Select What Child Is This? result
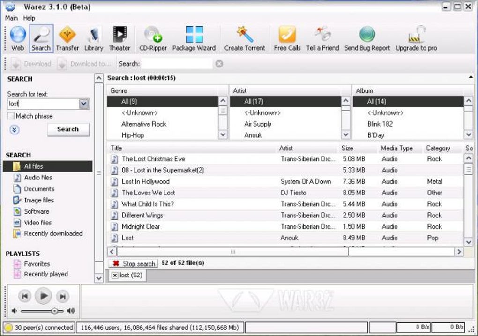478x336 pixels. [x=285, y=204]
